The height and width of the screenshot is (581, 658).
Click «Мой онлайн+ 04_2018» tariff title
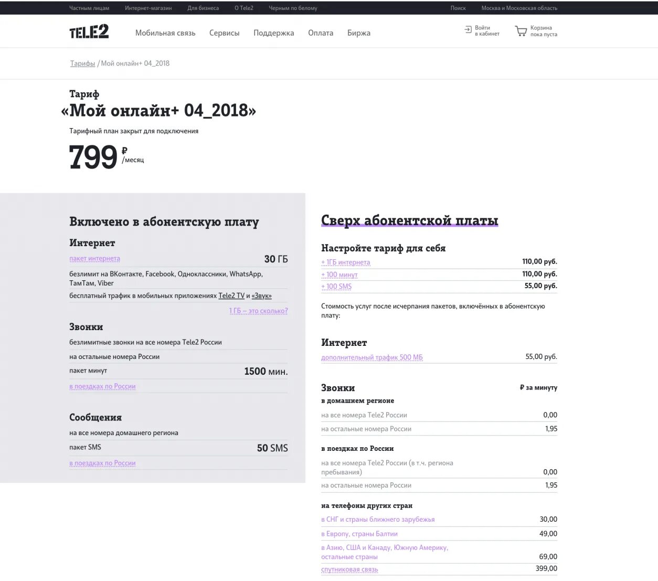pyautogui.click(x=158, y=110)
